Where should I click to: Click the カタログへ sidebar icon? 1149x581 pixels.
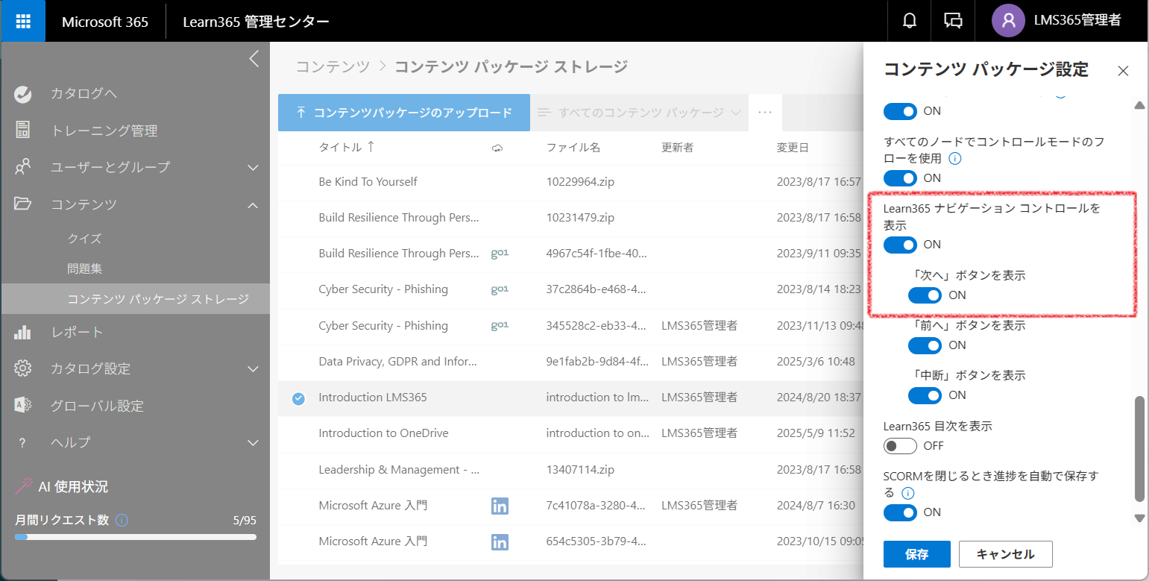pos(22,94)
